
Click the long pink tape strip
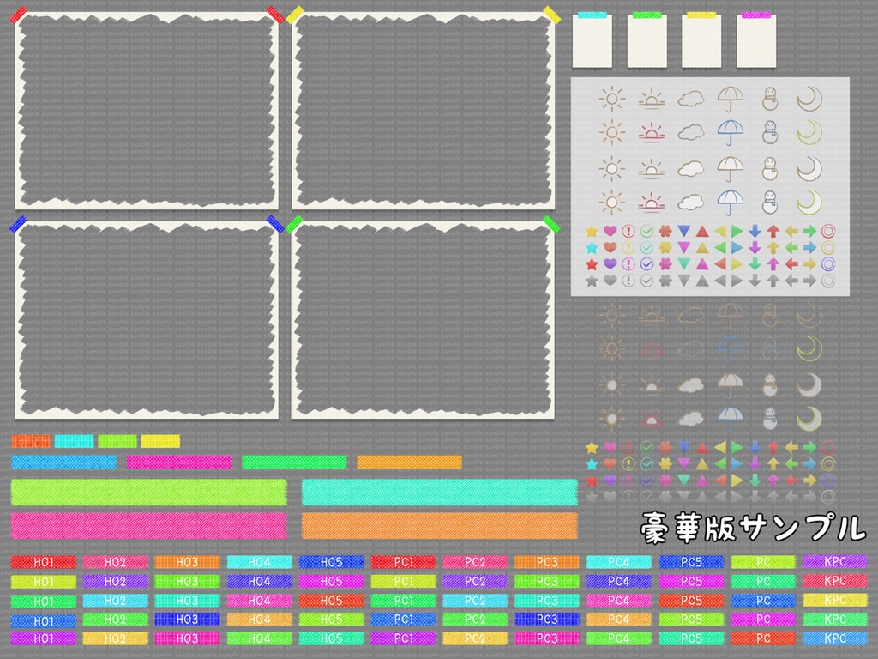[149, 526]
